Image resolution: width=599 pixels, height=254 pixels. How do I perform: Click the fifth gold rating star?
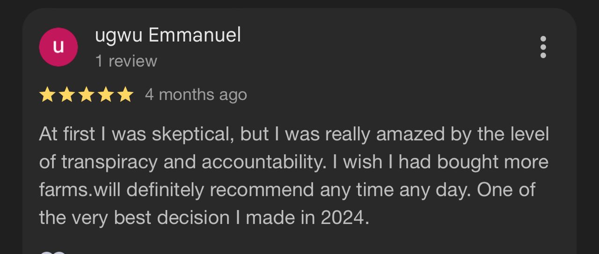(125, 95)
